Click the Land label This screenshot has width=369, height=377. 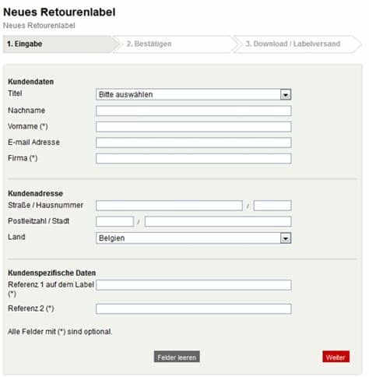click(x=16, y=237)
